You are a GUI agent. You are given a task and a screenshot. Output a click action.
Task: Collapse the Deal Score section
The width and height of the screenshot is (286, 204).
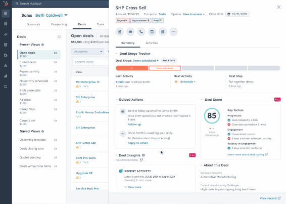coord(202,100)
